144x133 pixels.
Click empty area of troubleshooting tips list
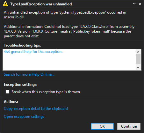69,62
